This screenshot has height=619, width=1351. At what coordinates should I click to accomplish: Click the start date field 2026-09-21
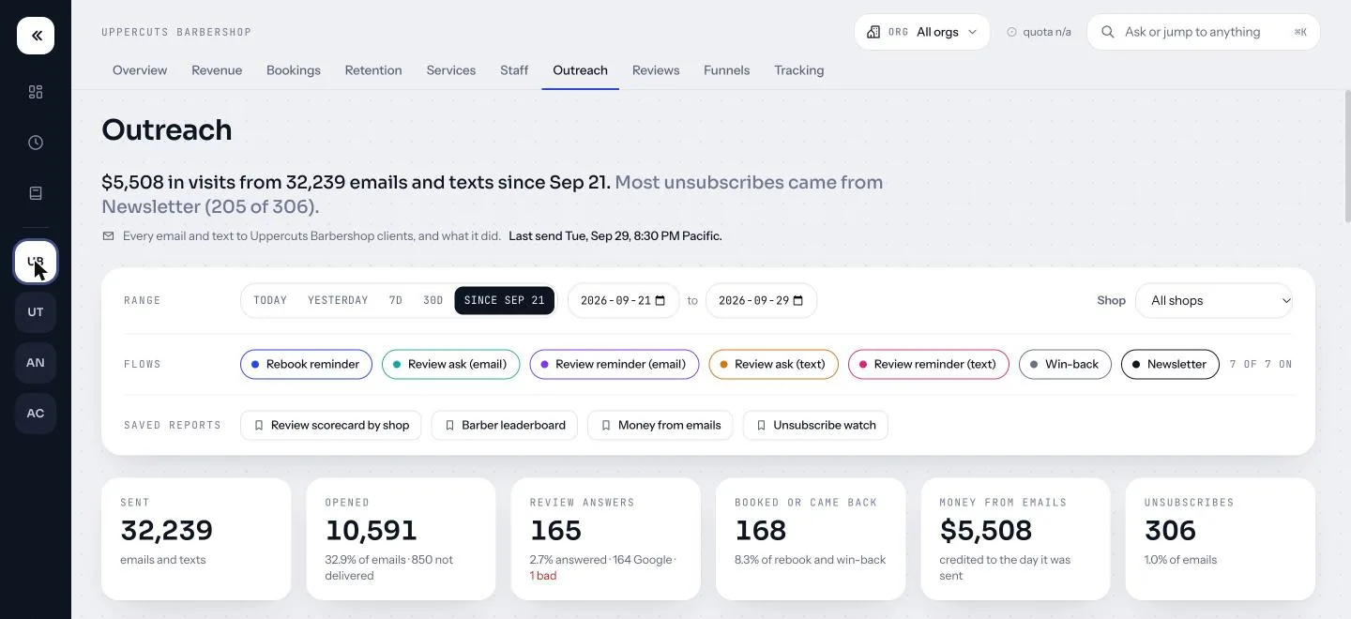[623, 301]
